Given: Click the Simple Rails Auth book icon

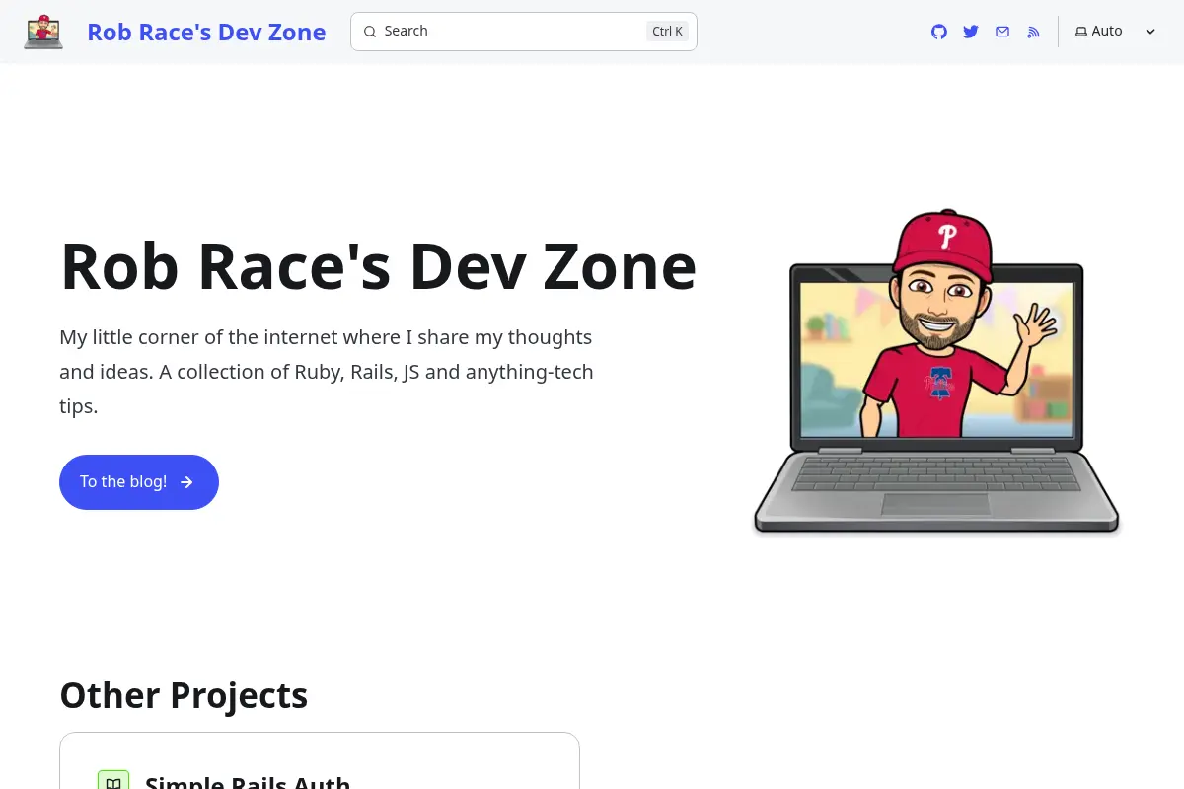Looking at the screenshot, I should (x=113, y=784).
